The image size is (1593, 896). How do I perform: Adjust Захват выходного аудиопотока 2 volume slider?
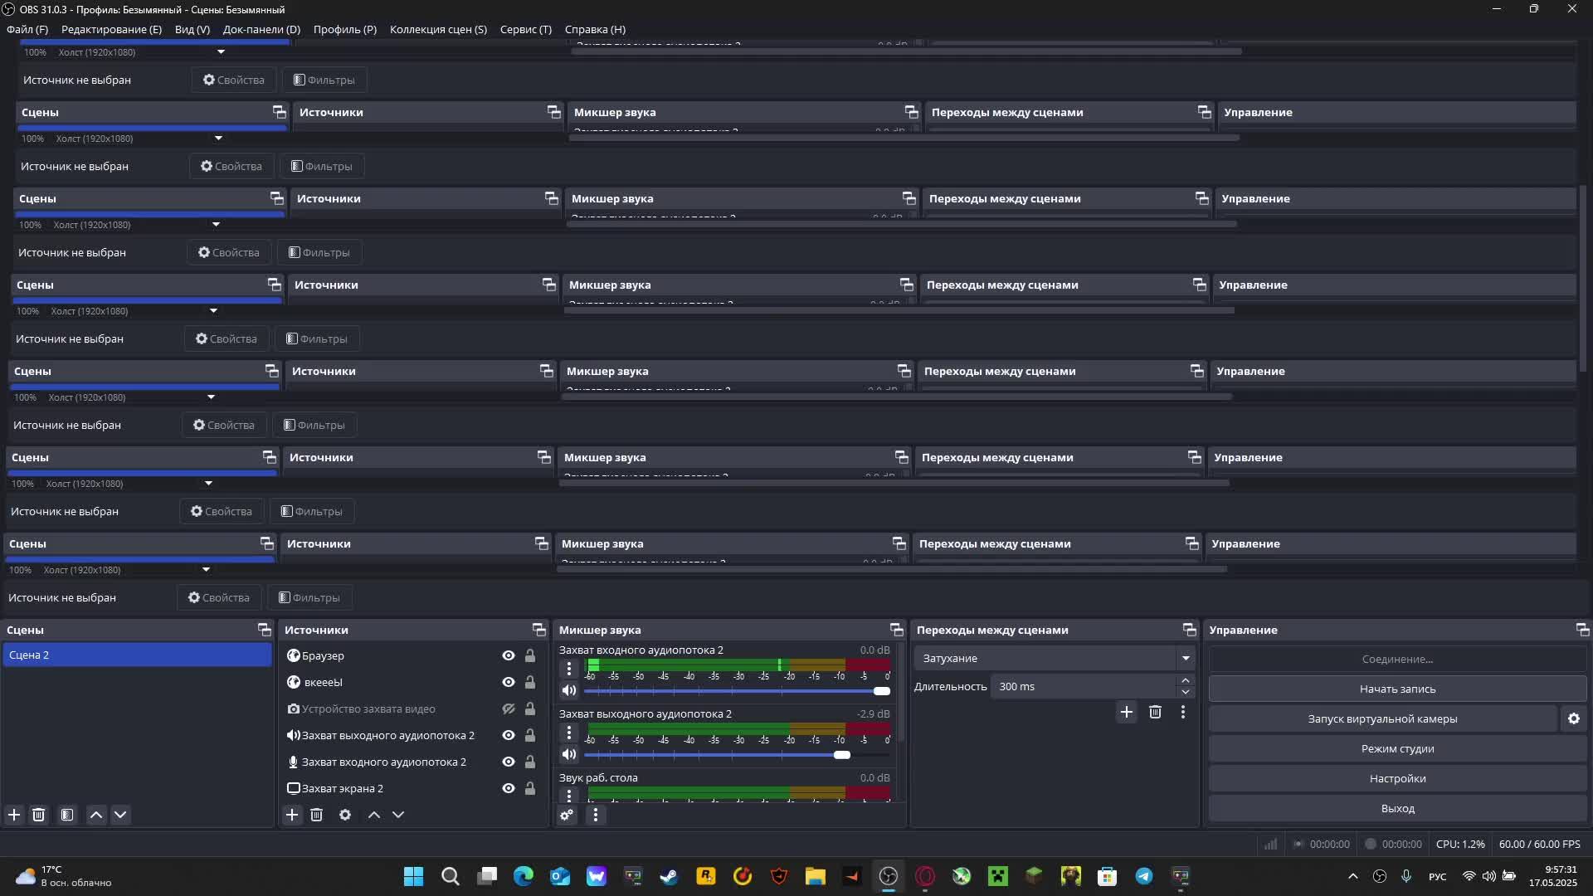pos(841,754)
